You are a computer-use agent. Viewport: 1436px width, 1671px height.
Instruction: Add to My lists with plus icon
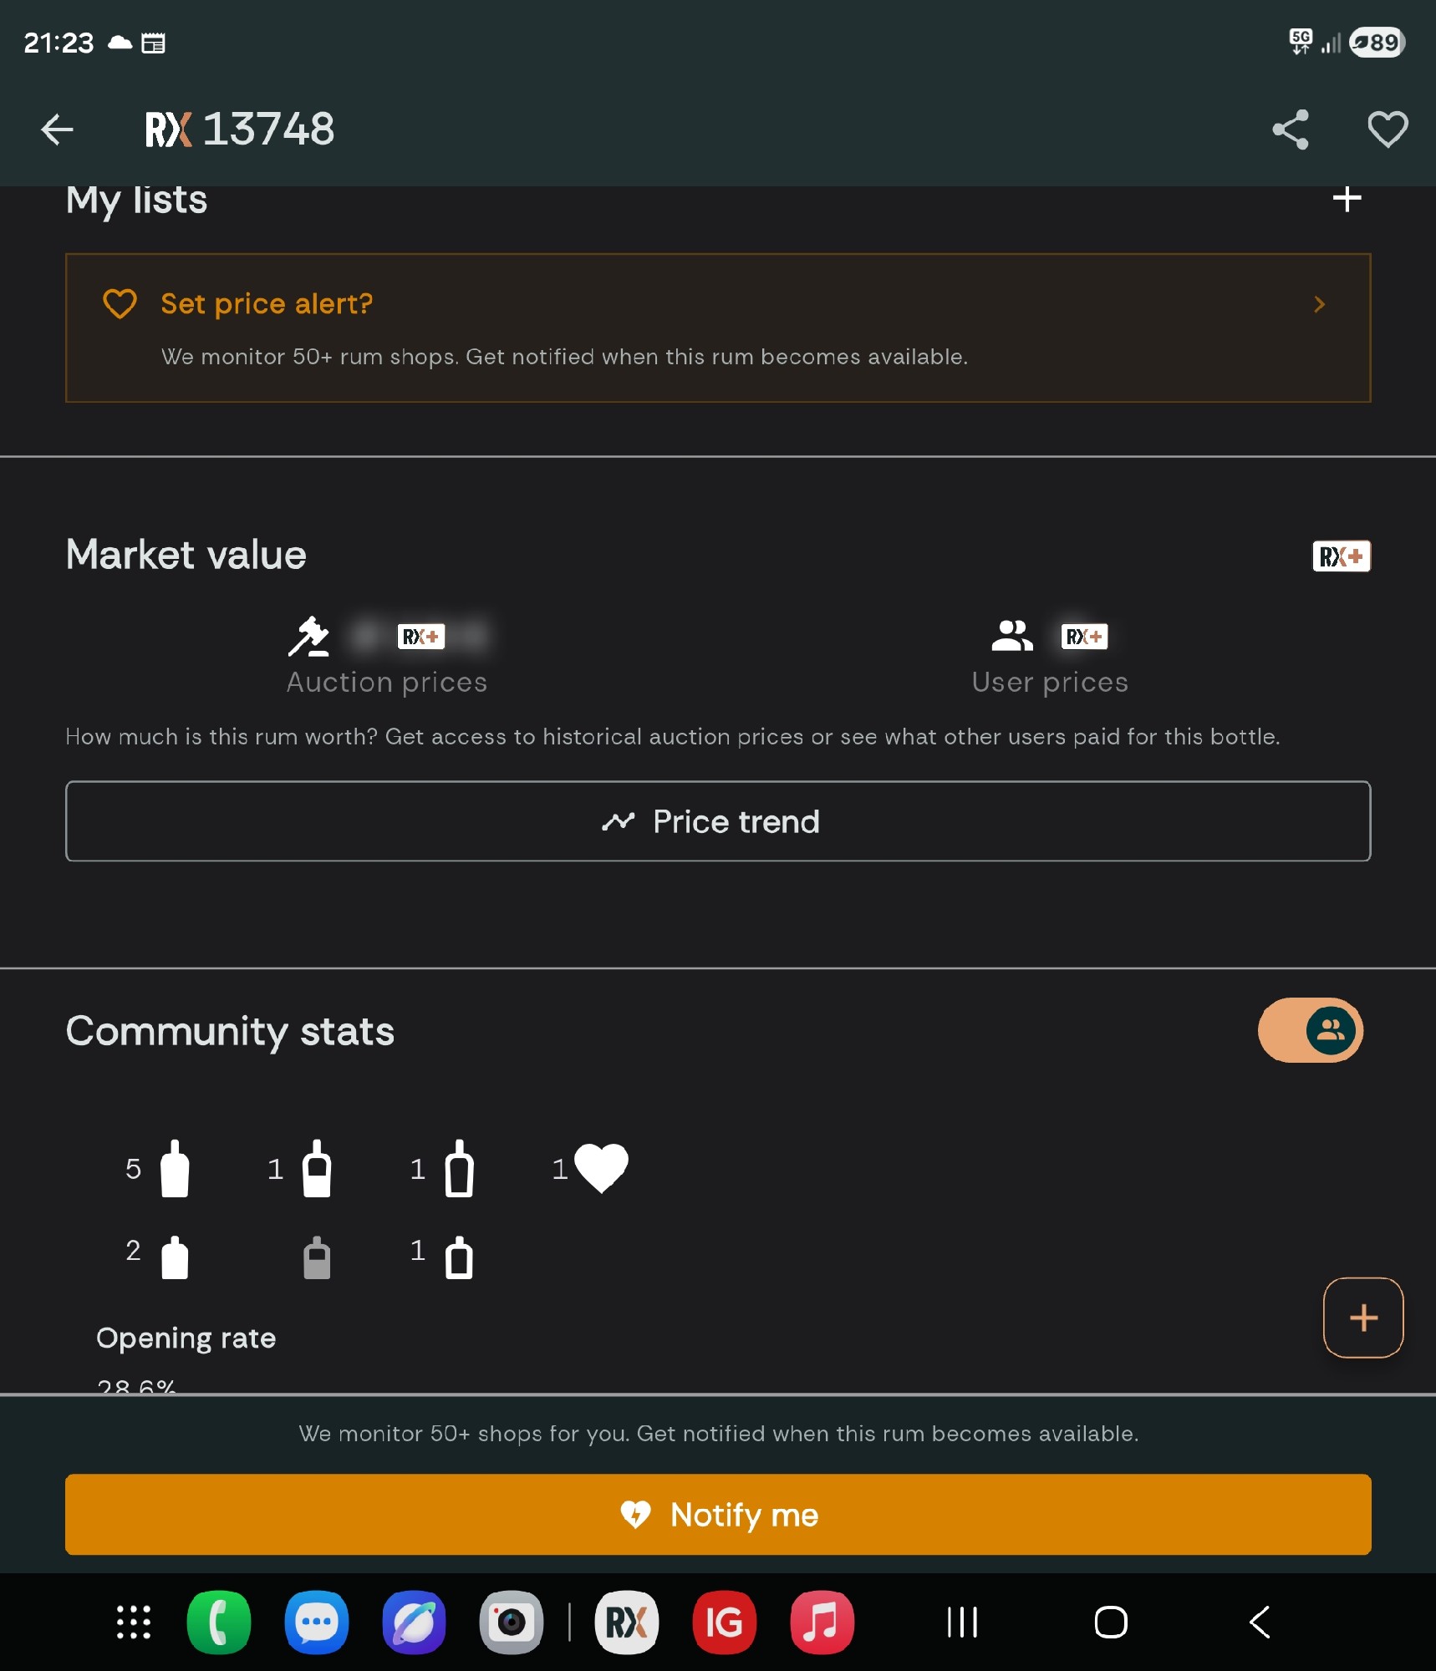[1347, 199]
